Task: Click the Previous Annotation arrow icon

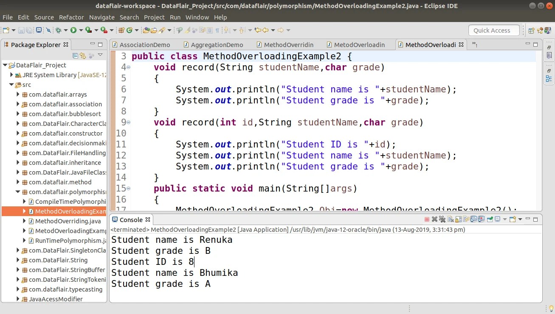Action: point(242,30)
